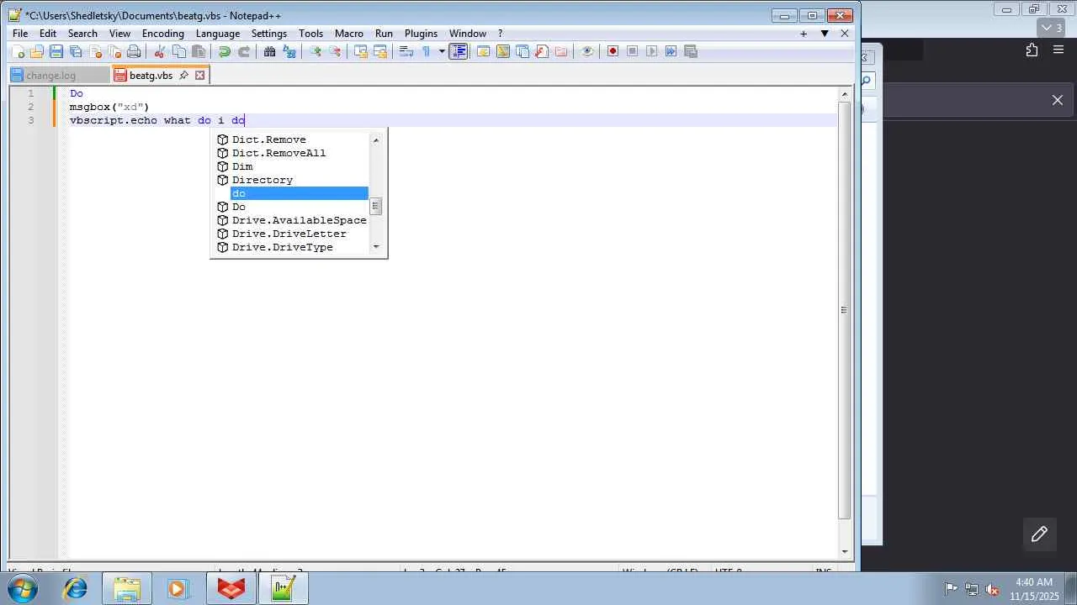This screenshot has width=1077, height=605.
Task: Open the ? help menu
Action: point(500,34)
